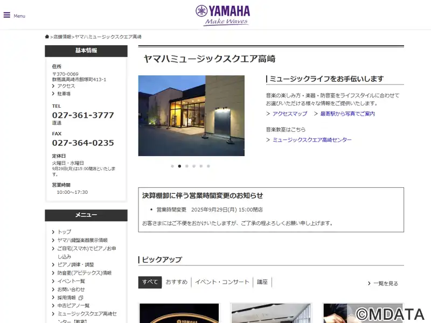The height and width of the screenshot is (323, 431).
Task: Open イベント一覧 menu item
Action: click(71, 281)
